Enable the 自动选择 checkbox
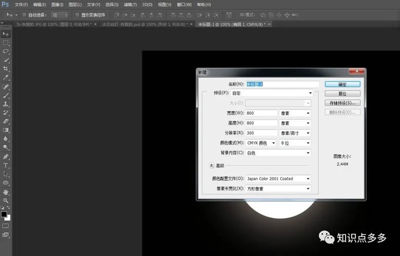Image resolution: width=400 pixels, height=256 pixels. (24, 15)
